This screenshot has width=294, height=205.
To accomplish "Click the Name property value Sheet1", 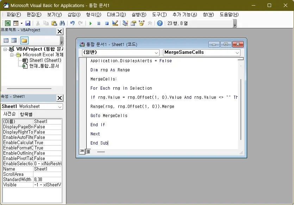I will pos(48,169).
